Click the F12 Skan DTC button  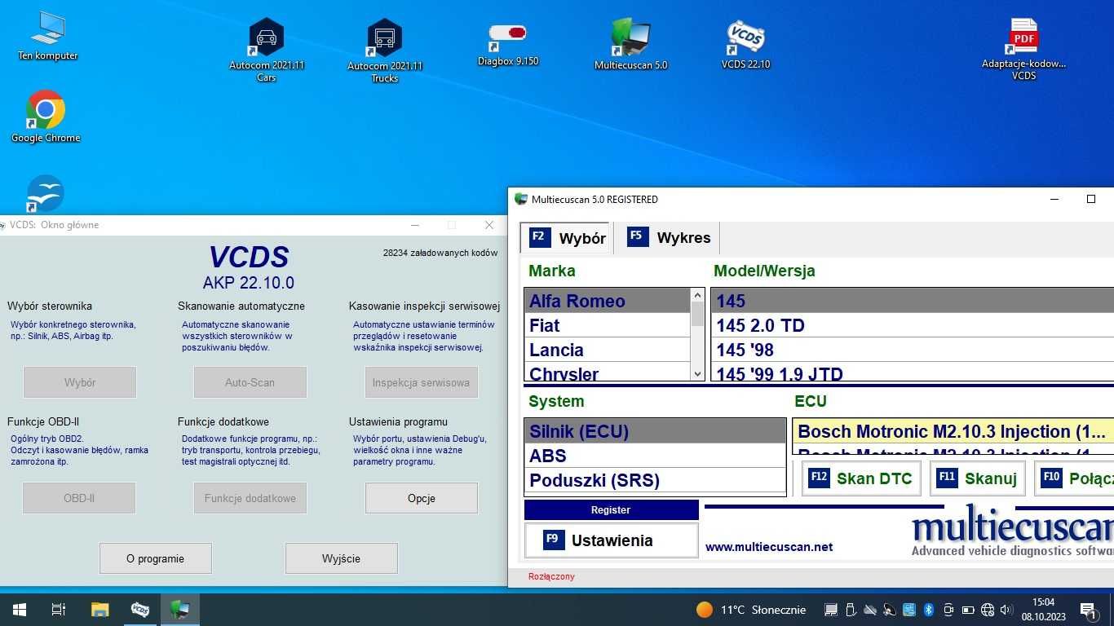[861, 478]
